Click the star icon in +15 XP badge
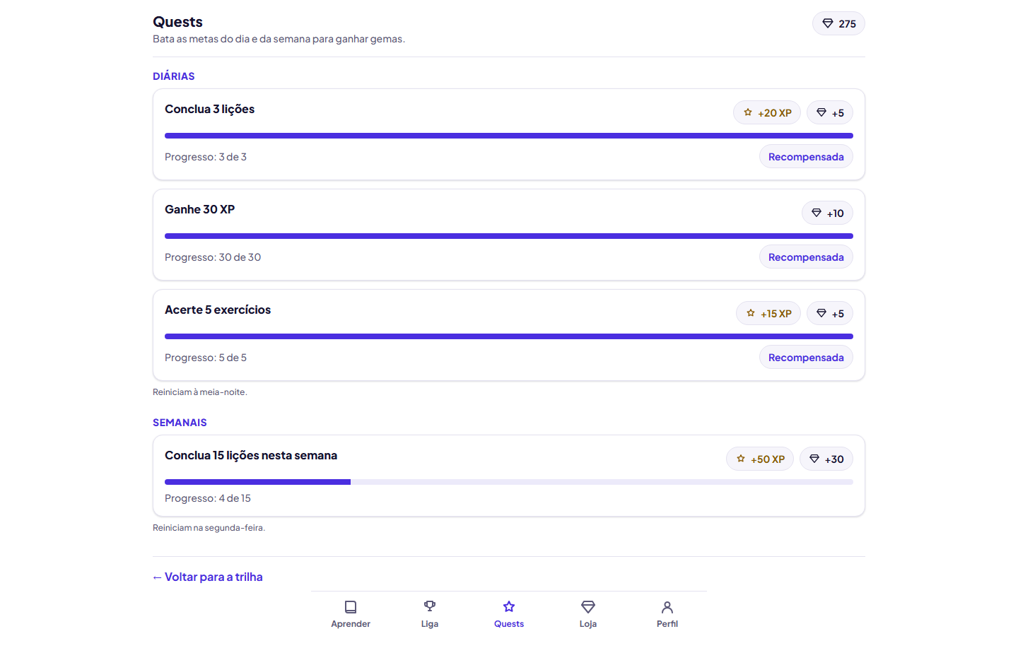1018x653 pixels. point(751,313)
